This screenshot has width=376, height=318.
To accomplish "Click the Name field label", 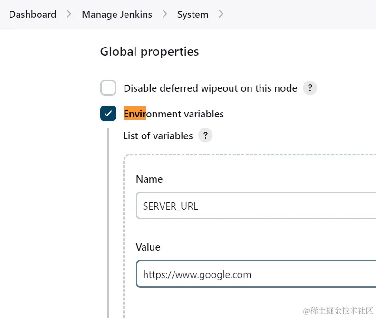I will (149, 179).
